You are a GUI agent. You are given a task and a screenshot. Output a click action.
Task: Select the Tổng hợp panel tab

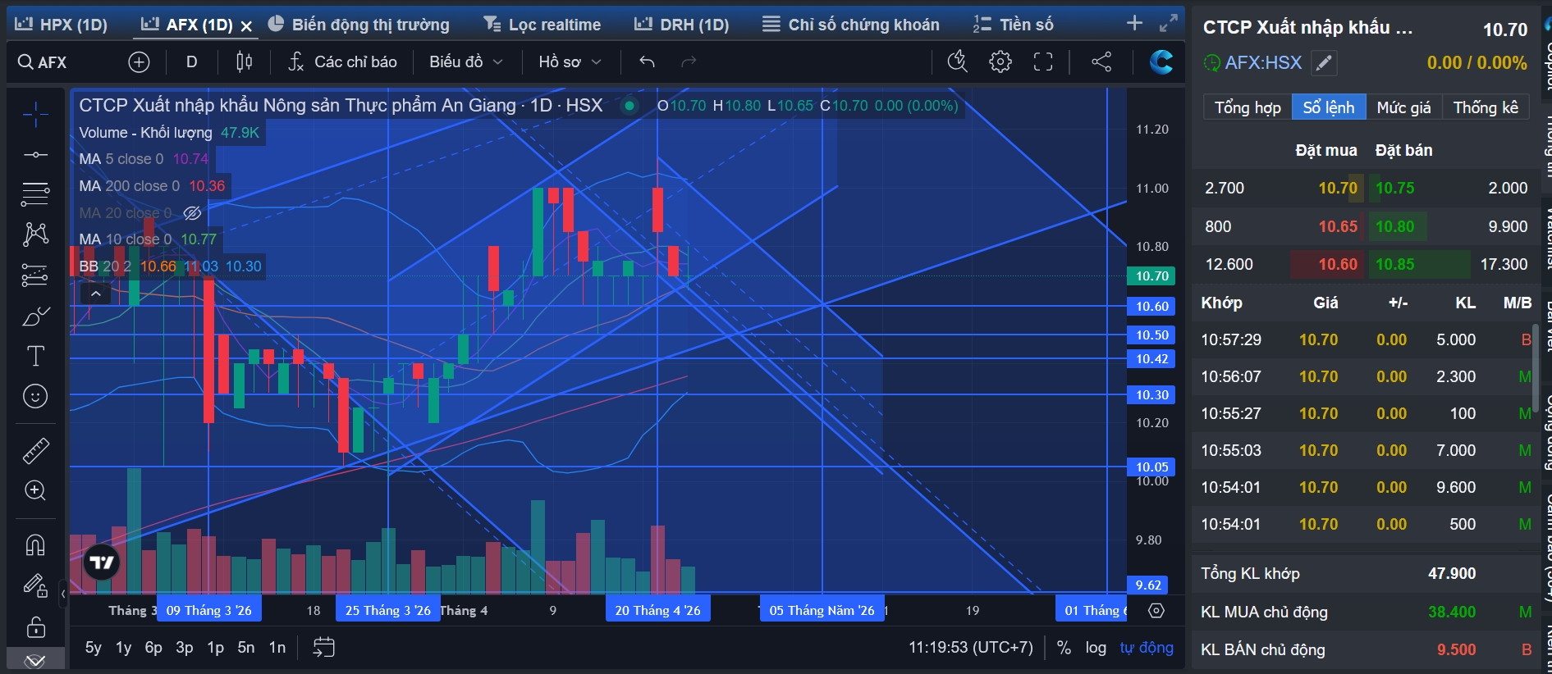1248,107
